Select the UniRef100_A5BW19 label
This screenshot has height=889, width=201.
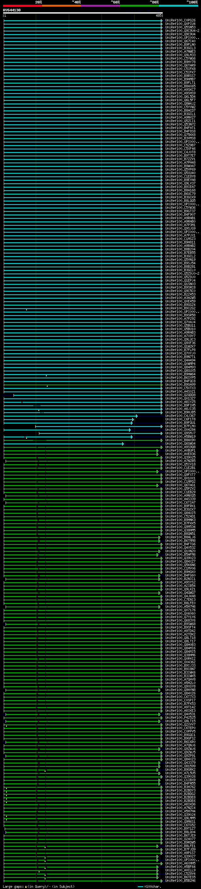[x=180, y=436]
